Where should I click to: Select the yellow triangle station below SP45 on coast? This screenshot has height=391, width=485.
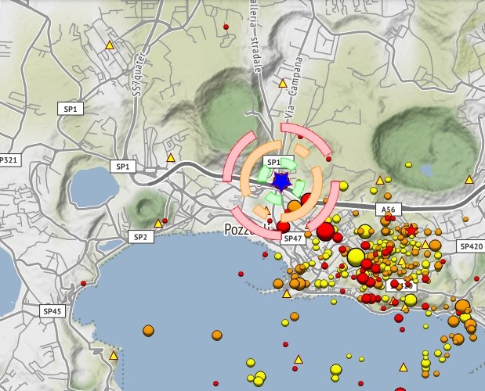(114, 356)
